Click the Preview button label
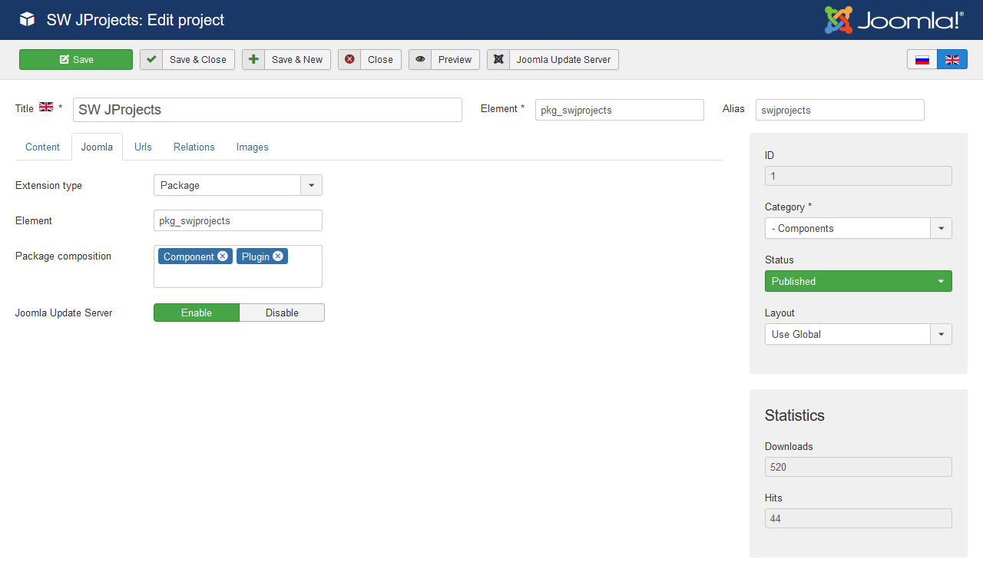 click(x=455, y=59)
